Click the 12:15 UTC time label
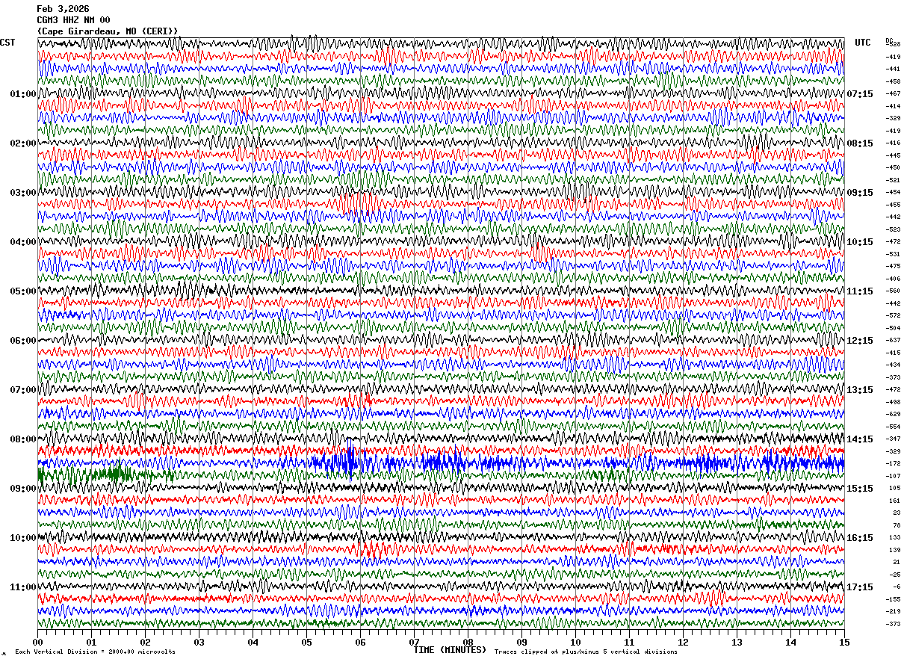The width and height of the screenshot is (904, 662). (x=860, y=341)
